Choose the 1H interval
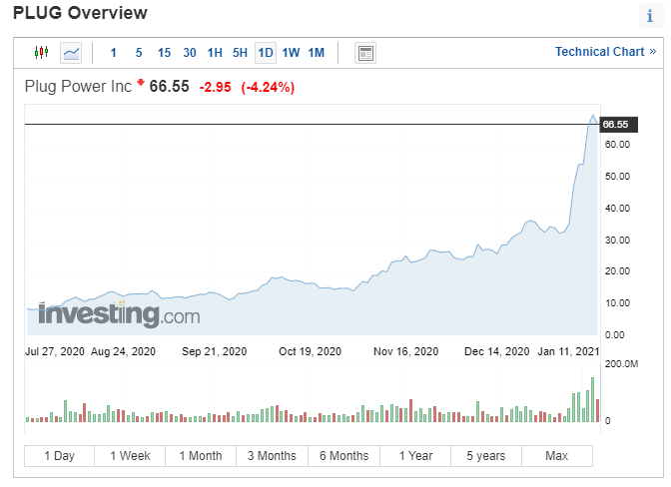The image size is (671, 487). (215, 53)
